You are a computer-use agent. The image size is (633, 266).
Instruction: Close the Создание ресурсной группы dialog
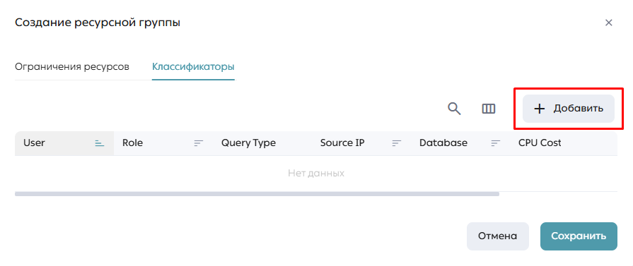point(609,23)
